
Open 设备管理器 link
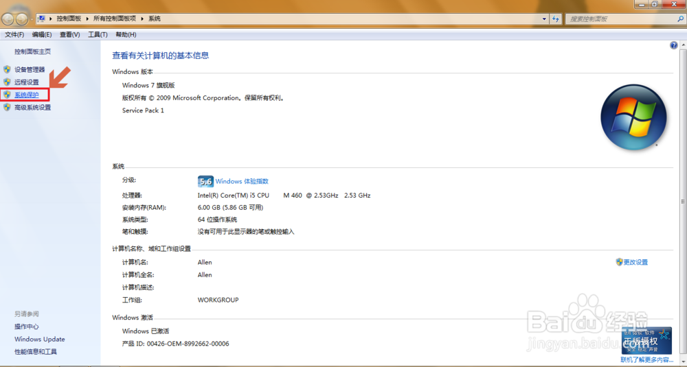pyautogui.click(x=30, y=69)
